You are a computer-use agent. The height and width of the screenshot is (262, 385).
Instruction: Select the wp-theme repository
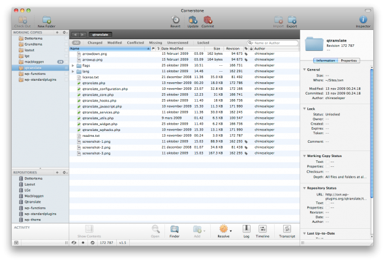click(40, 220)
